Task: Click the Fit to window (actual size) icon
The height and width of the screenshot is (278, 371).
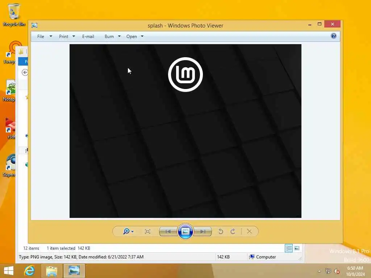Action: [x=147, y=231]
